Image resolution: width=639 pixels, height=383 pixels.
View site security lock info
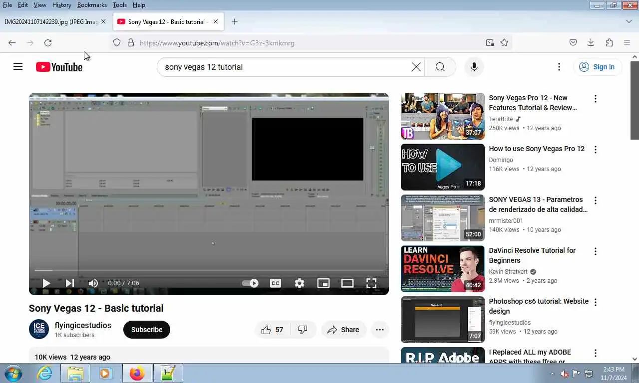(x=131, y=43)
